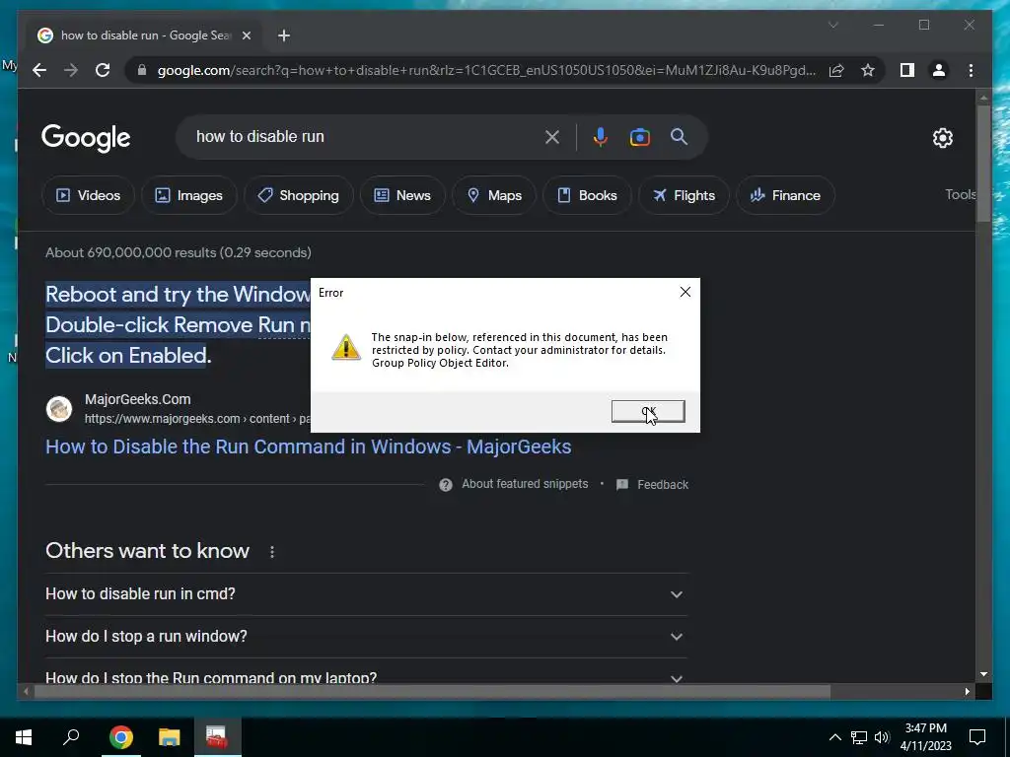Open the notification center icon
The width and height of the screenshot is (1010, 757).
click(x=977, y=737)
